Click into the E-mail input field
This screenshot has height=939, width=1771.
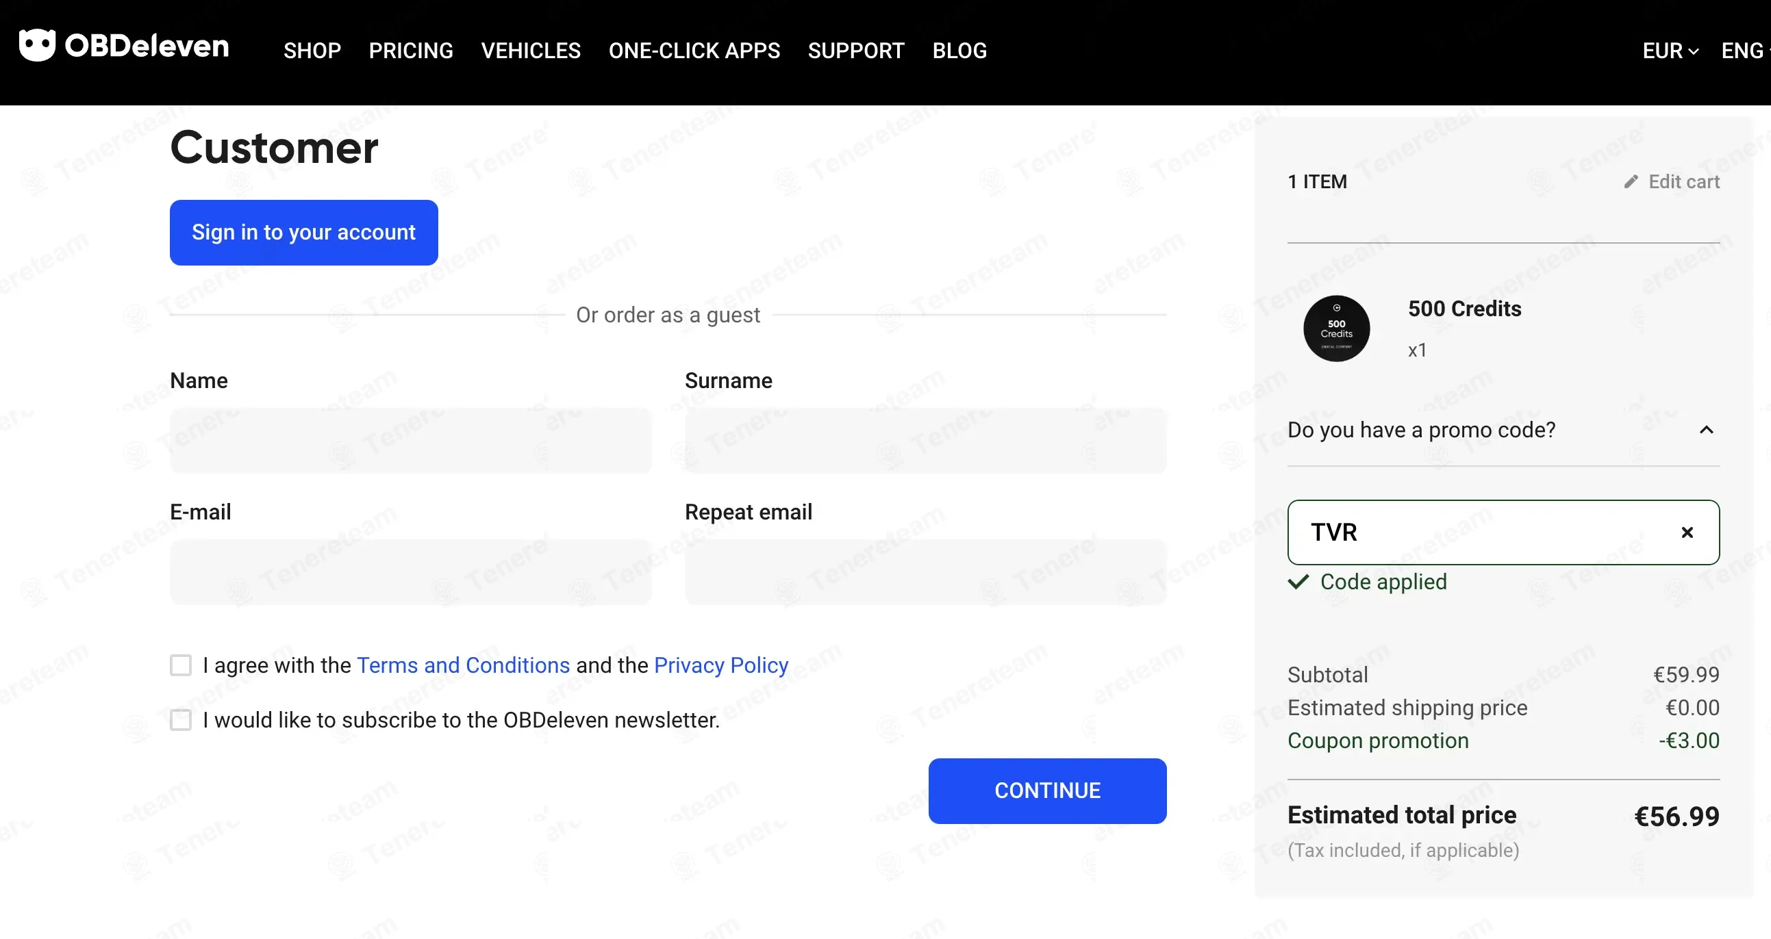pyautogui.click(x=410, y=571)
